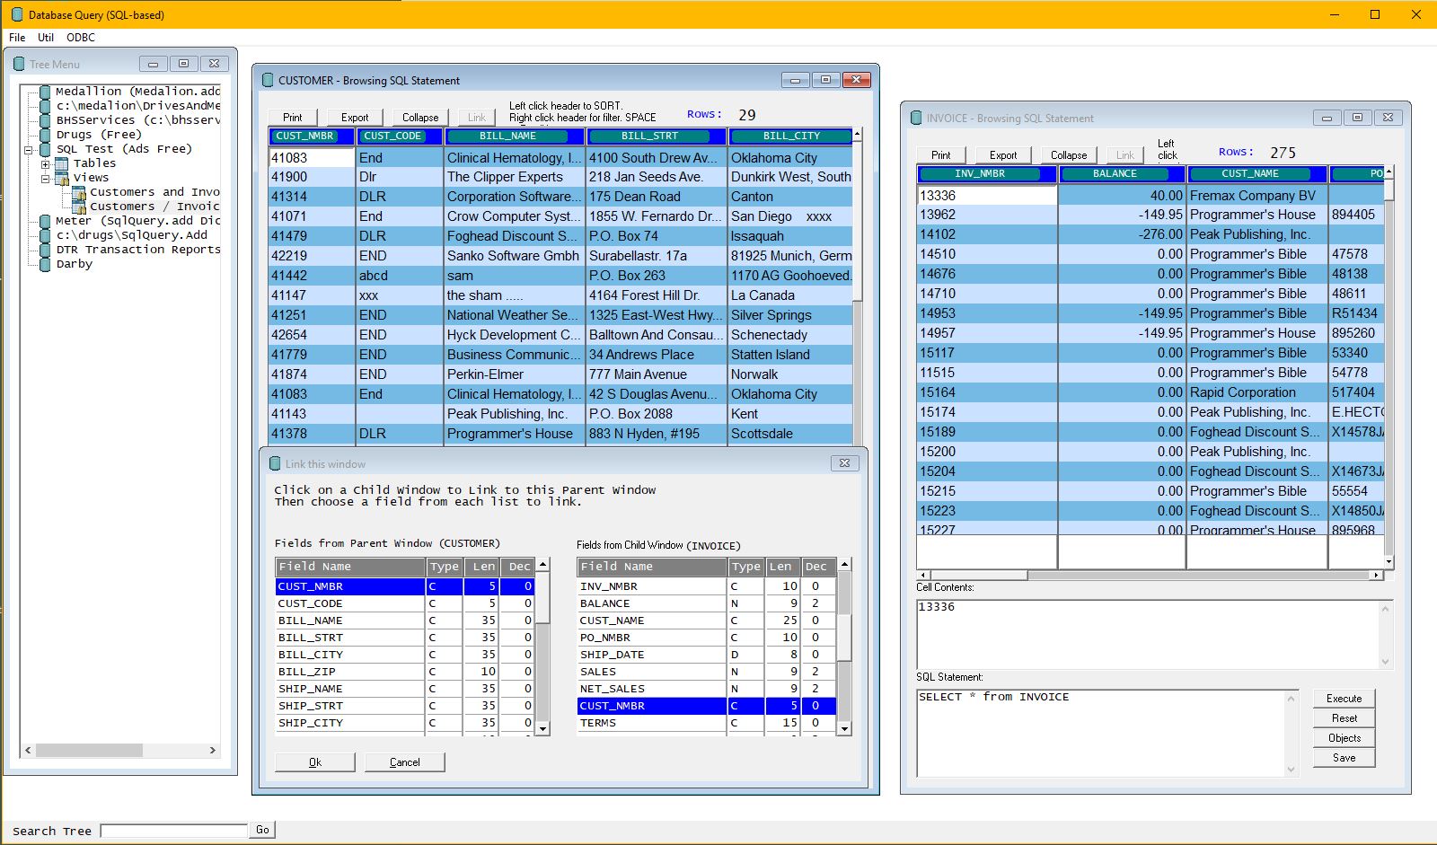Click Ok in the Link this window dialog
This screenshot has height=845, width=1437.
[x=314, y=761]
